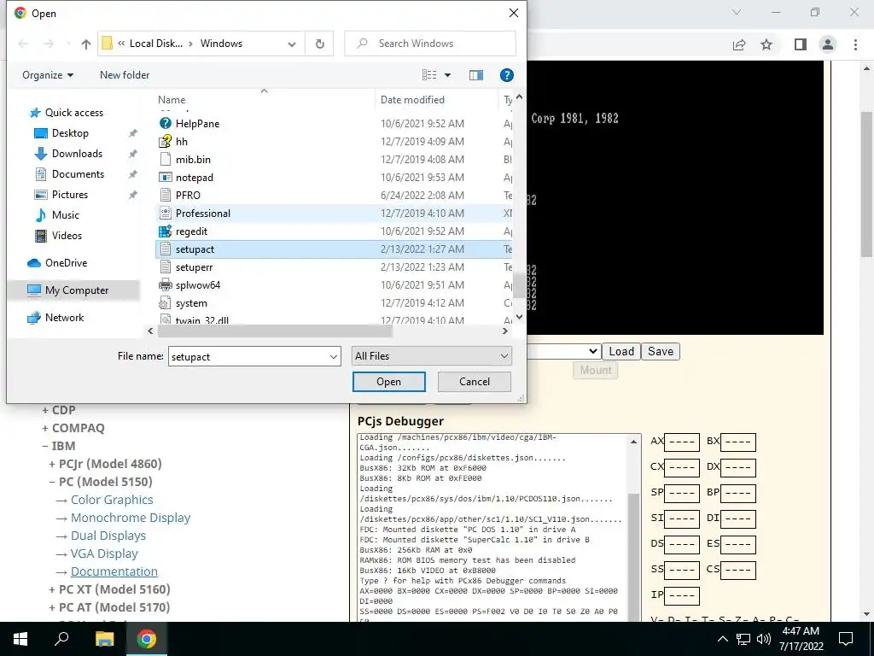The image size is (874, 656).
Task: Open Monochrome Display link
Action: [x=131, y=518]
